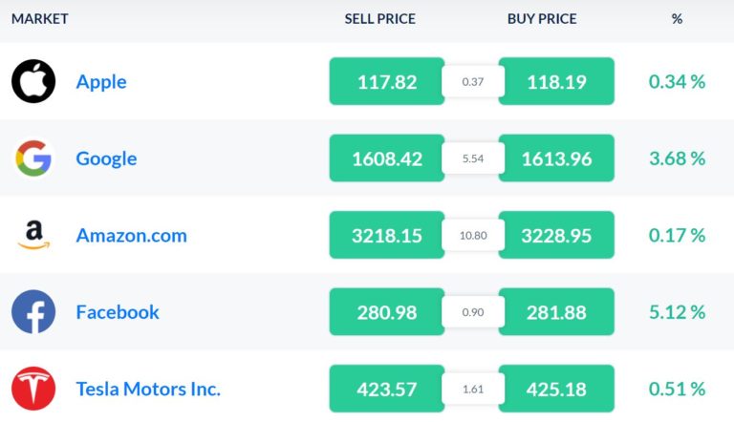Screen dimensions: 734x422
Task: Buy Amazon.com at 3228.95
Action: 556,235
